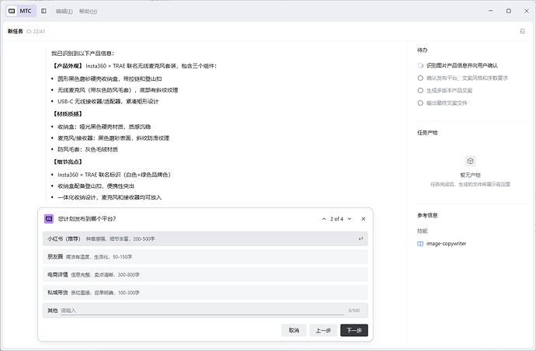Click the 任务产物 section heading

(x=427, y=133)
